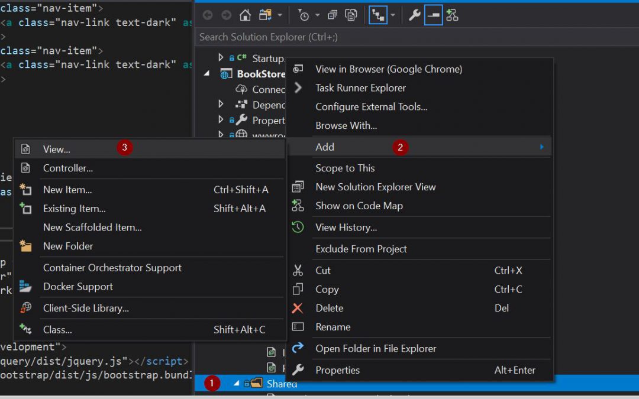Select New Scaffolded Item... option
639x399 pixels.
pos(92,228)
